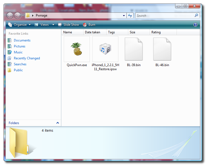Screen dimensions: 206x165
Task: Click the Burn disc icon
Action: 85,25
